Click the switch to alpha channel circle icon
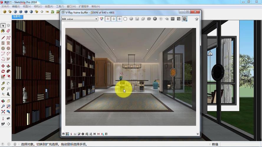Screen dimensions: 262x147 tap(125, 19)
